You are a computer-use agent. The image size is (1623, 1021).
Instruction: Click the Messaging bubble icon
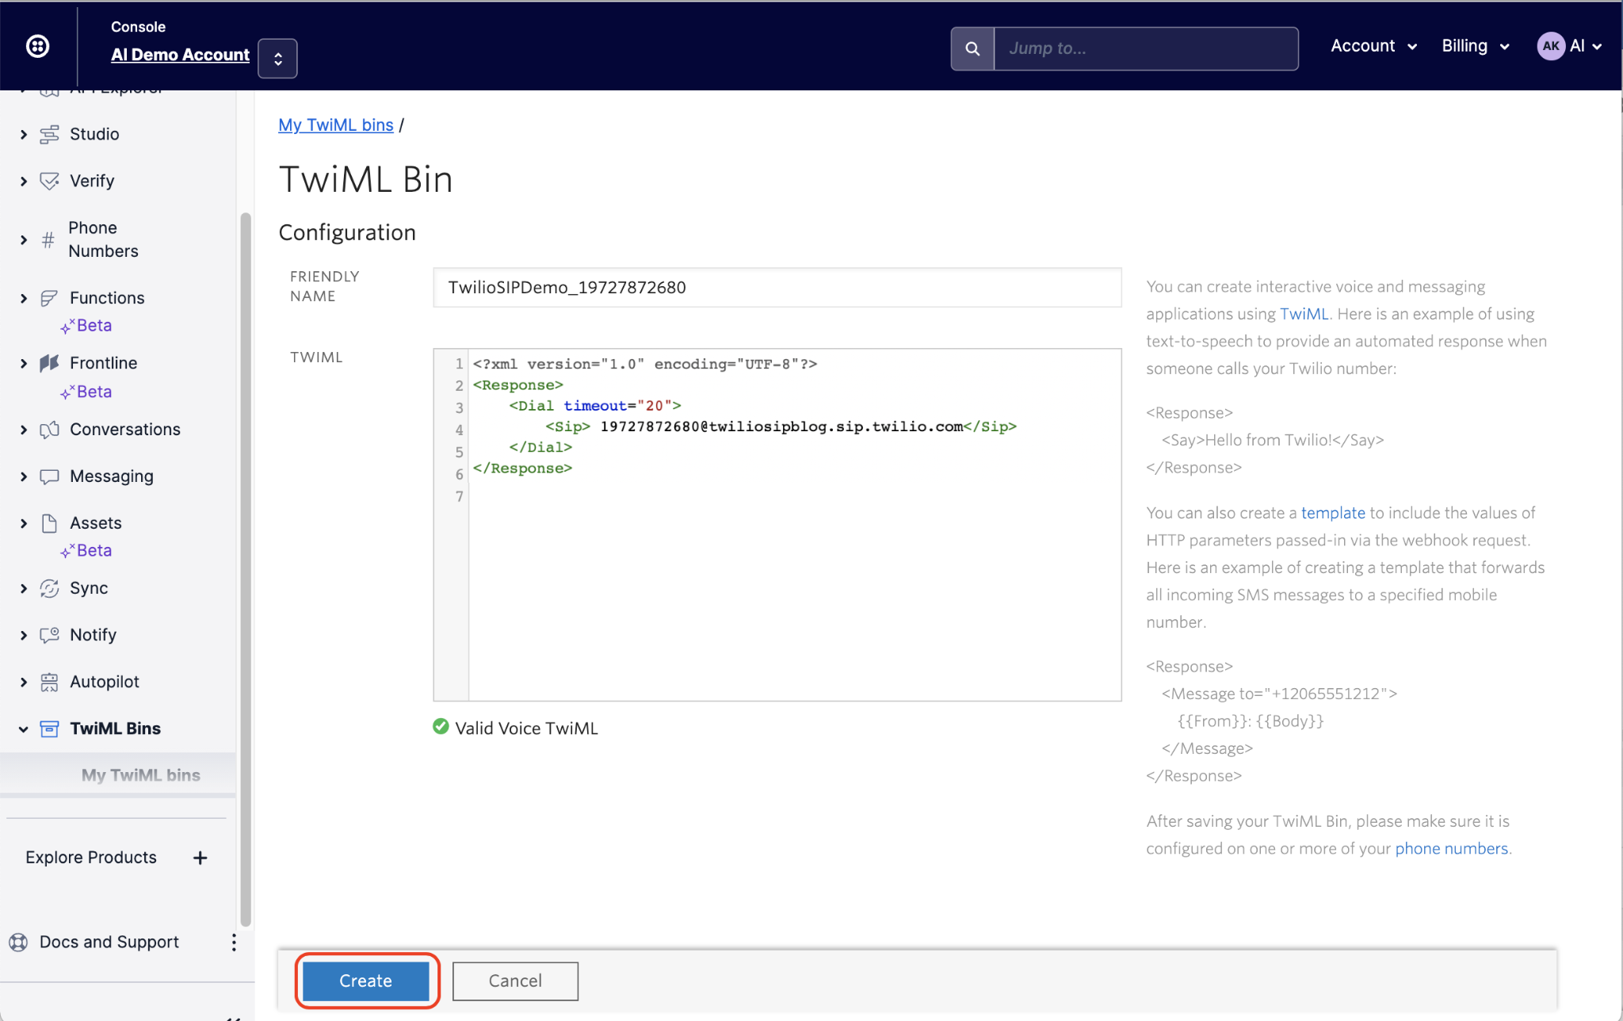click(x=49, y=476)
